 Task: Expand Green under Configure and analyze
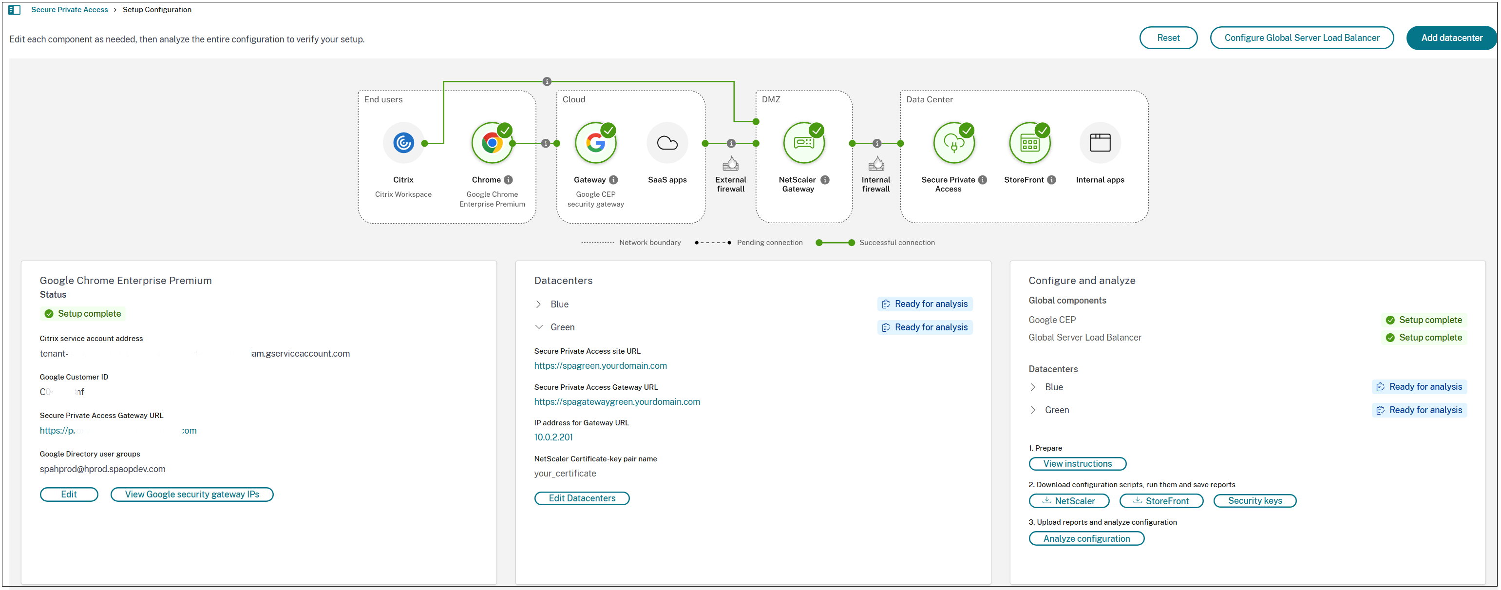pyautogui.click(x=1034, y=409)
